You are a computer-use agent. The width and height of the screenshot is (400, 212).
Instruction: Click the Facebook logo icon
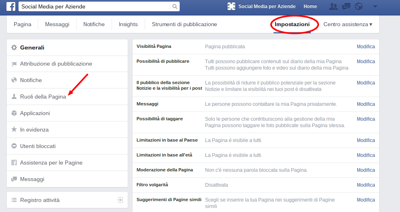coord(11,6)
